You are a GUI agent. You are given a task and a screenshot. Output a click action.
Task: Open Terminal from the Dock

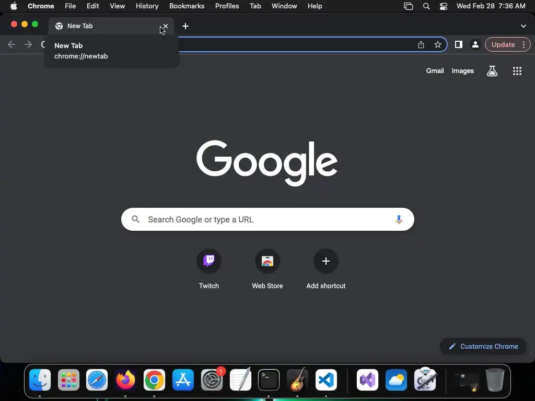[x=269, y=380]
